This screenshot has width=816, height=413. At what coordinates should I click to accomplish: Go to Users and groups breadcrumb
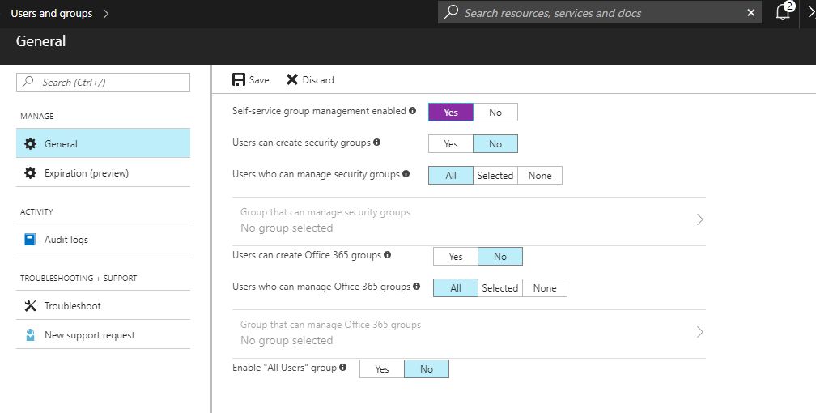coord(52,14)
